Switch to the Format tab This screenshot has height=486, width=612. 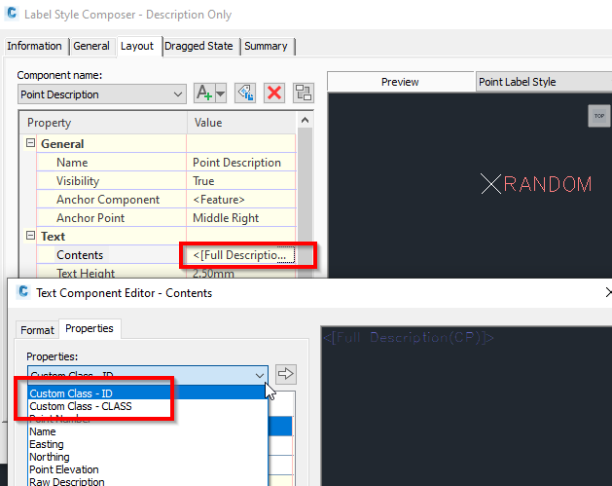tap(37, 330)
